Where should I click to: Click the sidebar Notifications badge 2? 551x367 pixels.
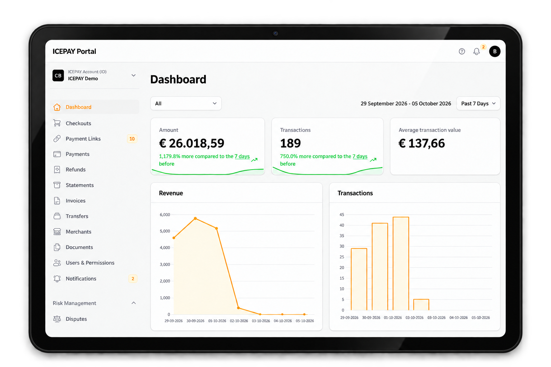pos(133,278)
